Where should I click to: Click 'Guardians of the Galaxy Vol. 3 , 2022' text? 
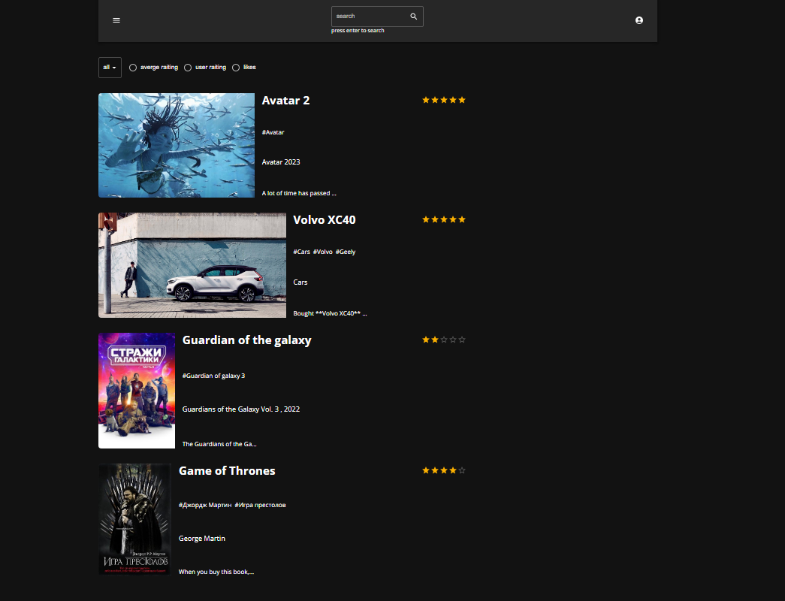(241, 409)
